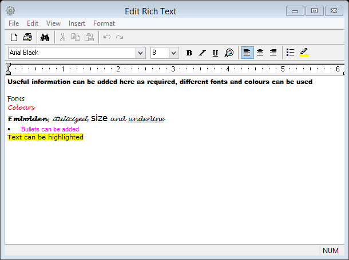The height and width of the screenshot is (260, 349).
Task: Toggle Bold formatting
Action: click(189, 53)
